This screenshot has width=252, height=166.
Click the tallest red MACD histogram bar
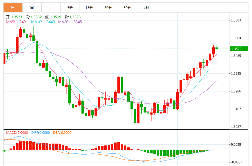click(30, 145)
